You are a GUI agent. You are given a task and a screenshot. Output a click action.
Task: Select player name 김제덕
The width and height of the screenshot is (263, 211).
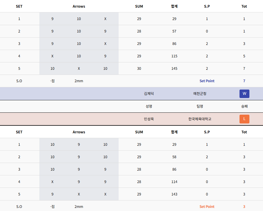pos(149,93)
